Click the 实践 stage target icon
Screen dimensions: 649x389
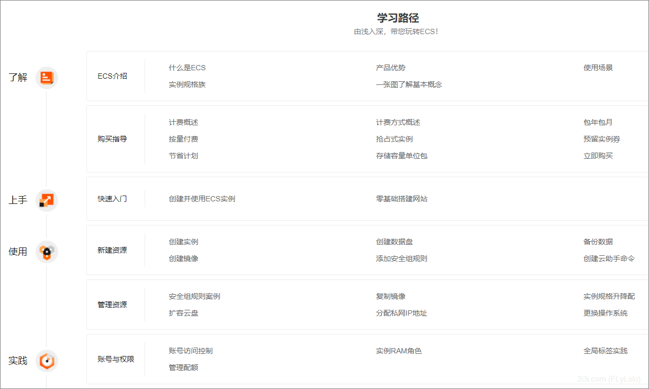(x=47, y=361)
